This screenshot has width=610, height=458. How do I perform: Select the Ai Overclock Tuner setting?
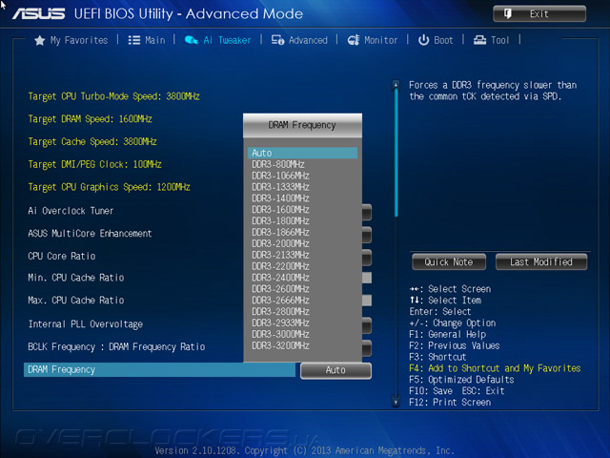coord(71,211)
